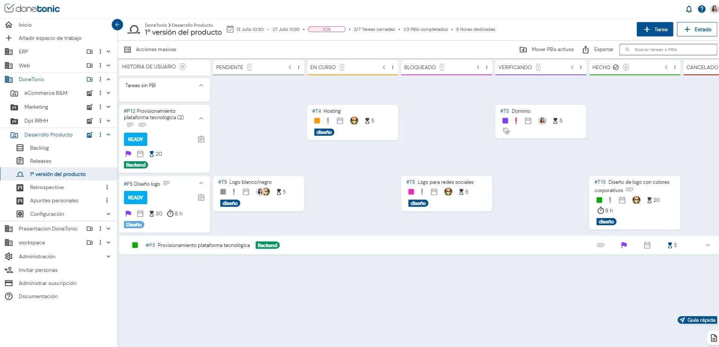
Task: Open the clipboard icon on #P12 card
Action: pyautogui.click(x=201, y=139)
